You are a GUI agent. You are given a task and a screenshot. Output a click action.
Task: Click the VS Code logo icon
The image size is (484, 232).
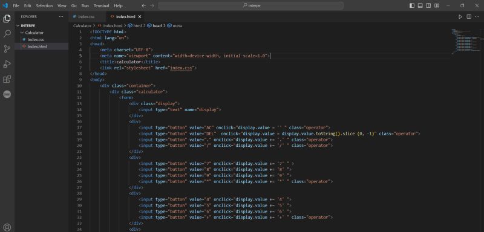point(5,5)
